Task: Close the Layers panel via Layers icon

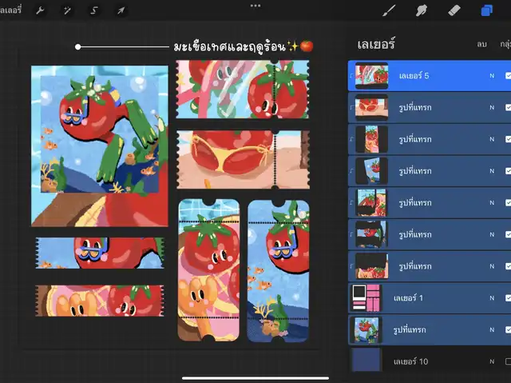Action: coord(486,10)
